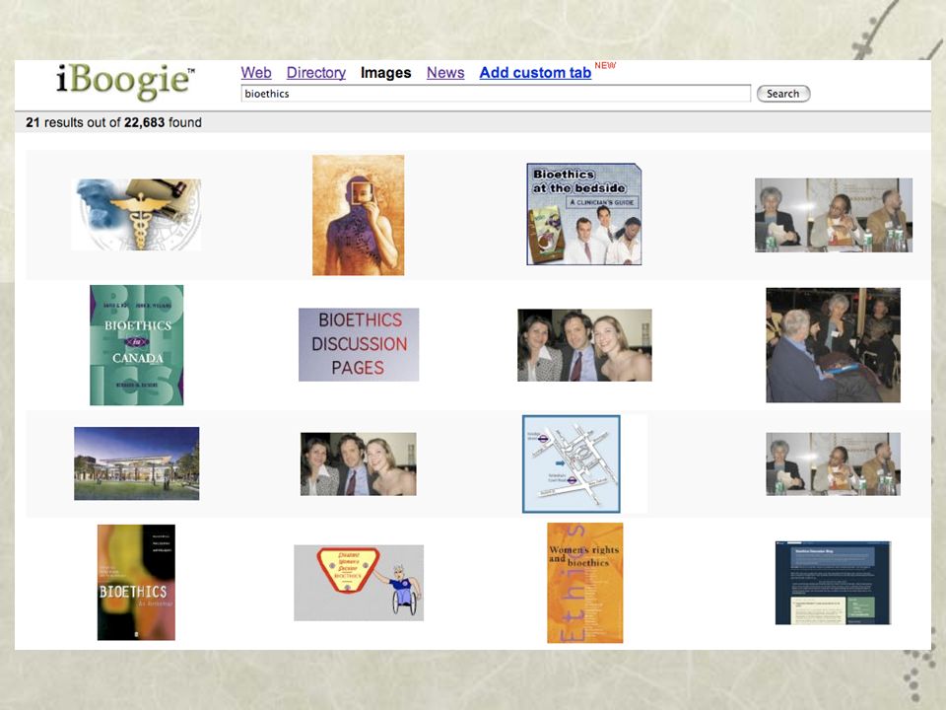
Task: Open the dark blue blog screenshot thumbnail
Action: point(833,583)
